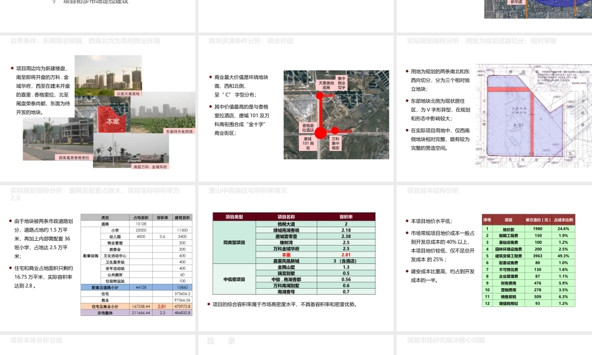This screenshot has width=592, height=355.
Task: Select the 路网及配套占地大 slide thumbnail
Action: click(98, 258)
